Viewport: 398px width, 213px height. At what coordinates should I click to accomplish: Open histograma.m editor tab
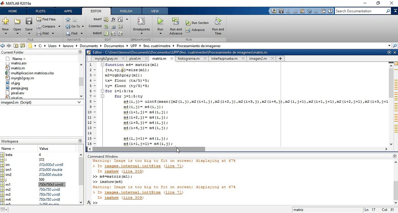pos(188,59)
